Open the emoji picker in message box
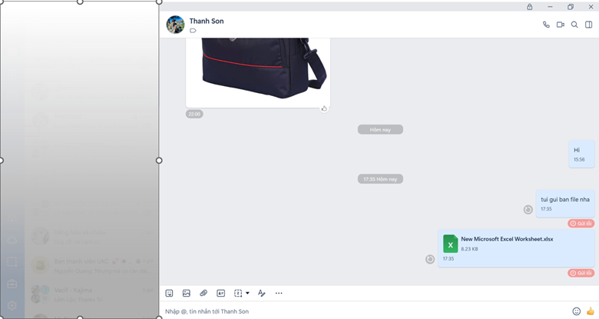Viewport: 599px width, 319px height. (576, 311)
